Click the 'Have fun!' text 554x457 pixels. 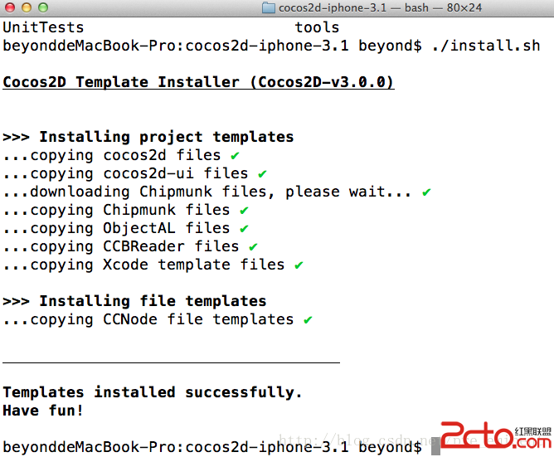[x=43, y=411]
